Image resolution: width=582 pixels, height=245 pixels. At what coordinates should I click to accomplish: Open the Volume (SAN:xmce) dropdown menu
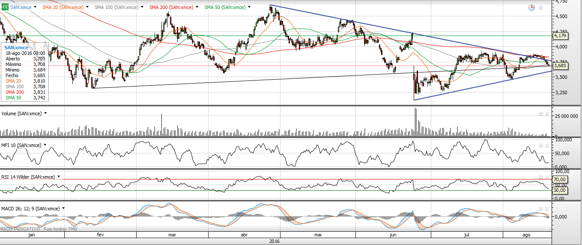coord(45,114)
